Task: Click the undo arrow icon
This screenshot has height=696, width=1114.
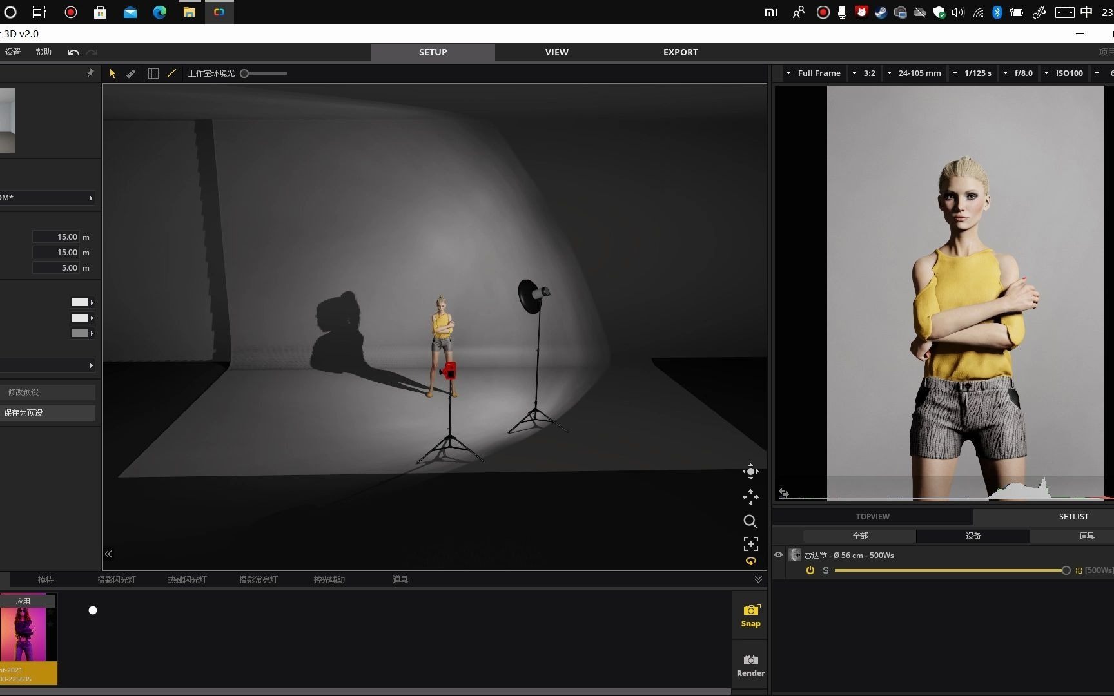Action: tap(73, 52)
